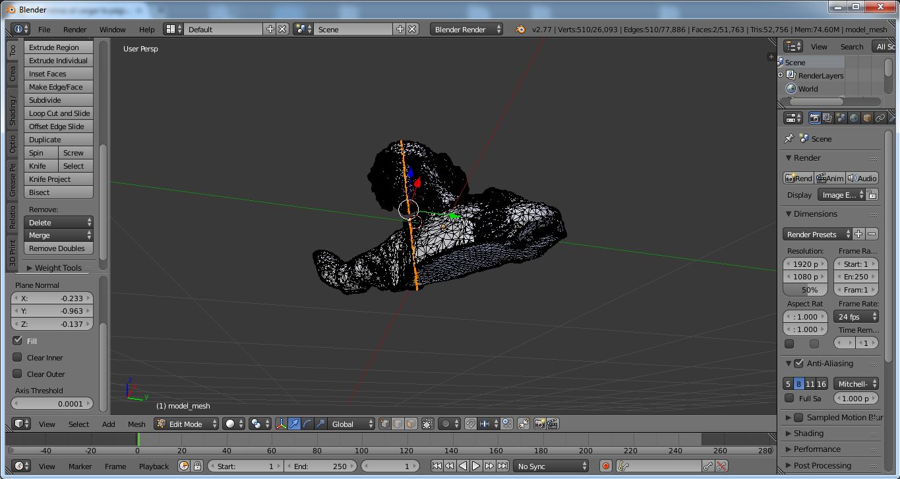
Task: Enable the Clear Inner checkbox
Action: [18, 357]
